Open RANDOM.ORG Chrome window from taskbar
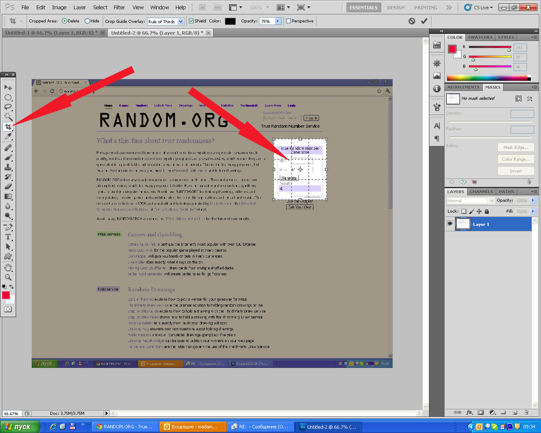The width and height of the screenshot is (541, 433). tap(125, 427)
